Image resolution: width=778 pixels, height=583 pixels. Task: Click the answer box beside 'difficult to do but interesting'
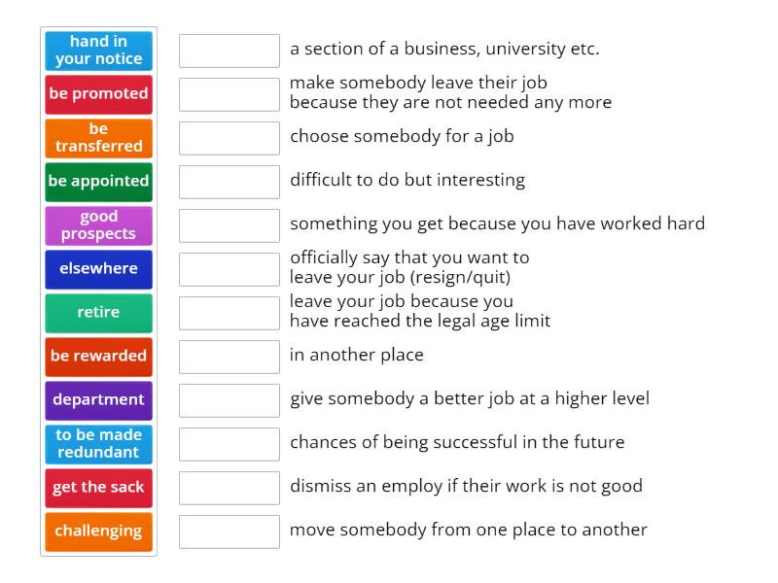tap(229, 180)
